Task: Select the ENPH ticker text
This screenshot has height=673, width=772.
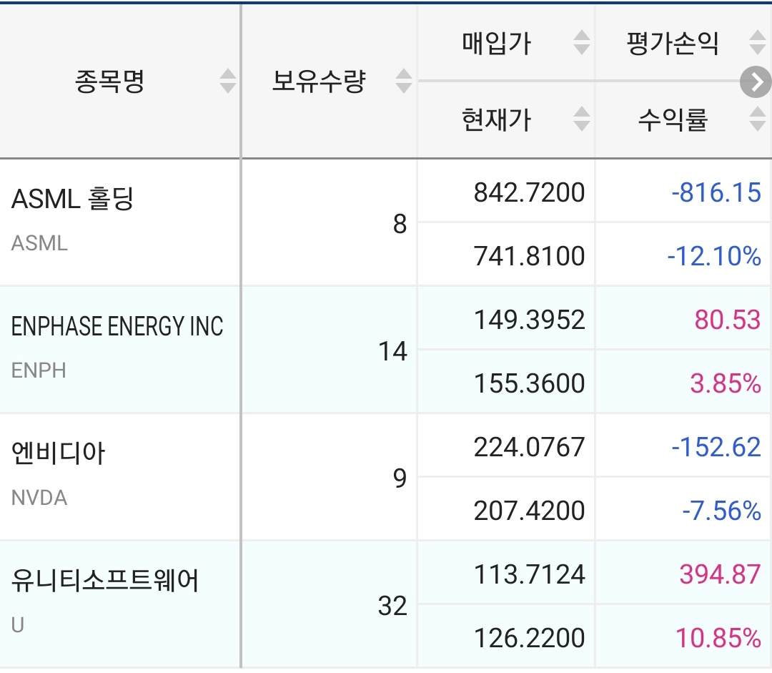Action: pyautogui.click(x=39, y=370)
